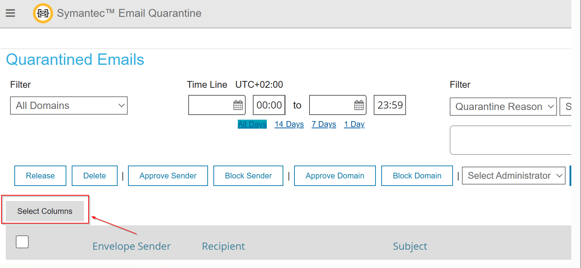The image size is (581, 268).
Task: Click the Approve Domain button
Action: [335, 176]
